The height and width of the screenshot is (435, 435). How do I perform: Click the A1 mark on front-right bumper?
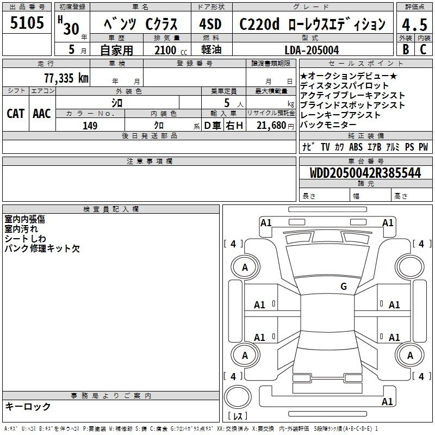388,223
